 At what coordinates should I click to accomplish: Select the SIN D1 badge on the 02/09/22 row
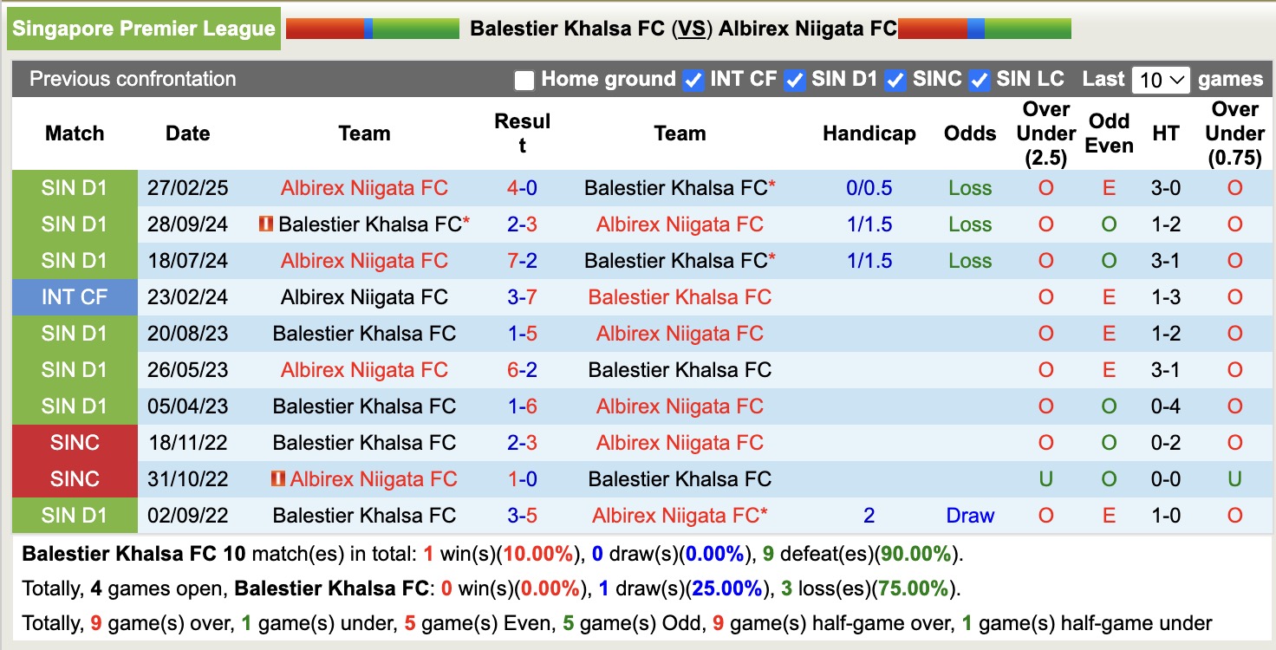[x=75, y=515]
